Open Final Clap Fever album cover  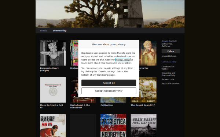pyautogui.click(x=143, y=125)
